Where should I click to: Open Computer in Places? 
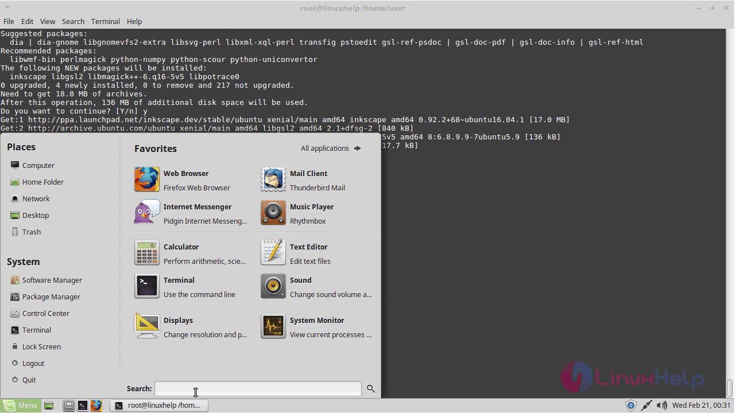(33, 165)
